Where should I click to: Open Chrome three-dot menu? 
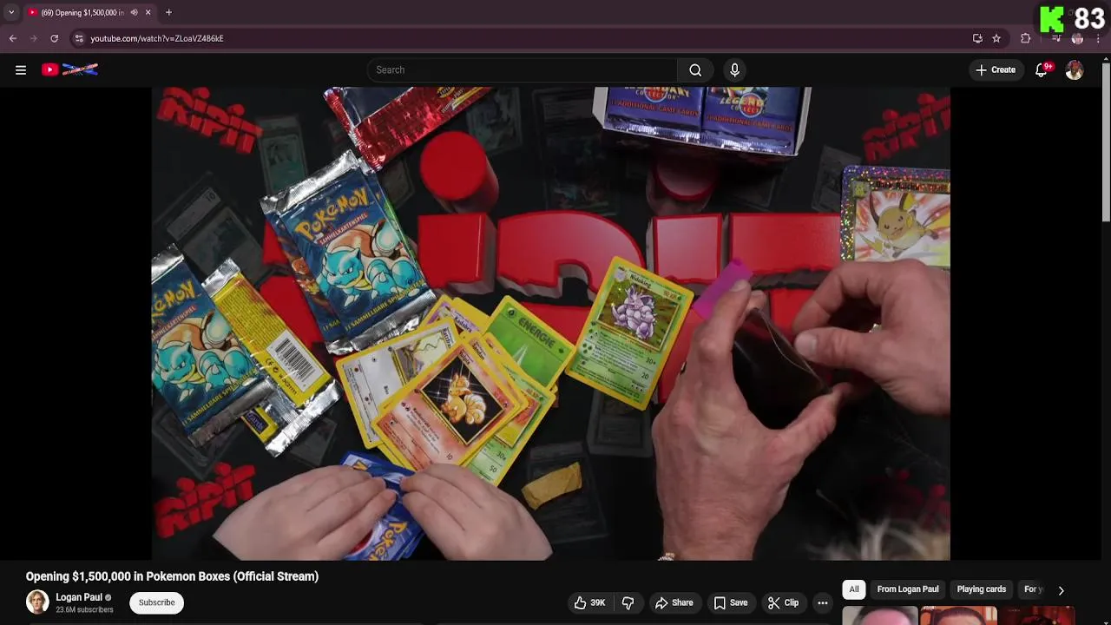[x=1098, y=38]
